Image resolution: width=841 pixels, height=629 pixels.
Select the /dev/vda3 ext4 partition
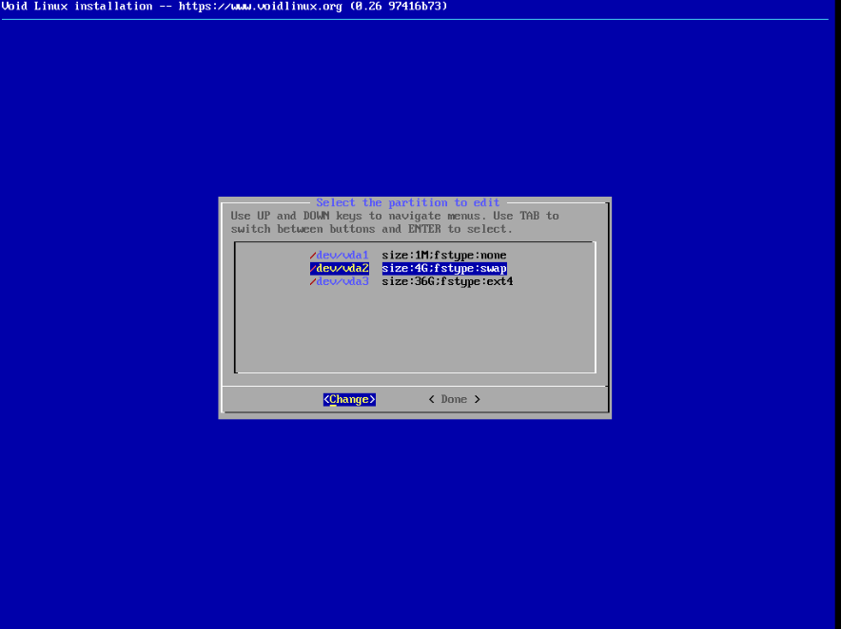pyautogui.click(x=341, y=281)
